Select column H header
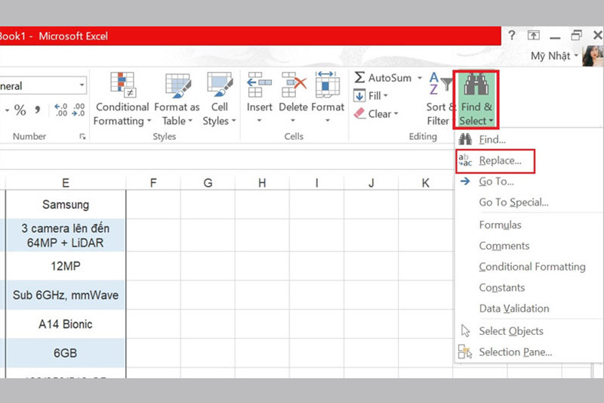The image size is (604, 403). [x=262, y=183]
